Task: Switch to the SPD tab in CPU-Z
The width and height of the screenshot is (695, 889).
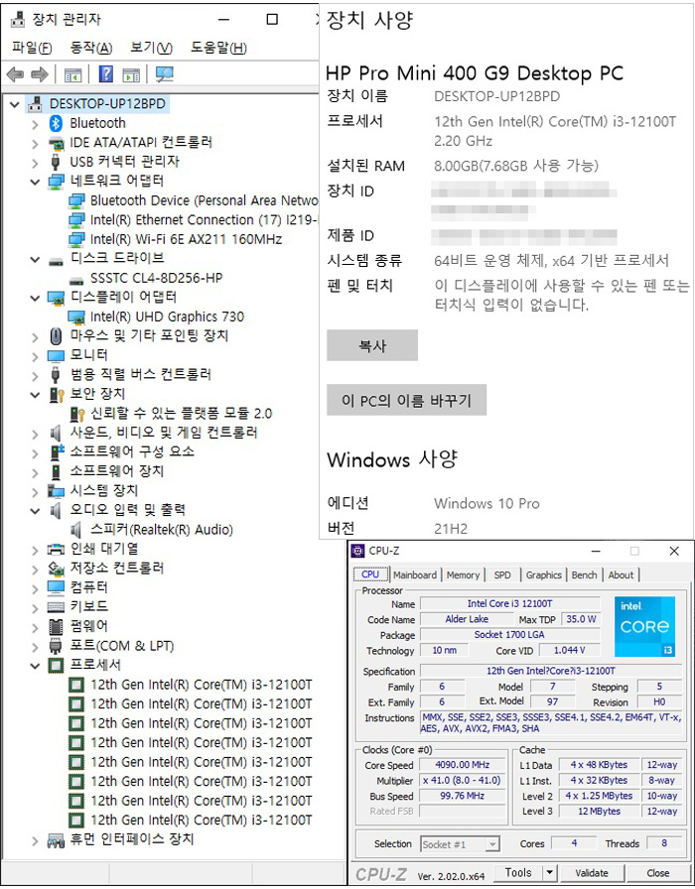Action: 502,574
